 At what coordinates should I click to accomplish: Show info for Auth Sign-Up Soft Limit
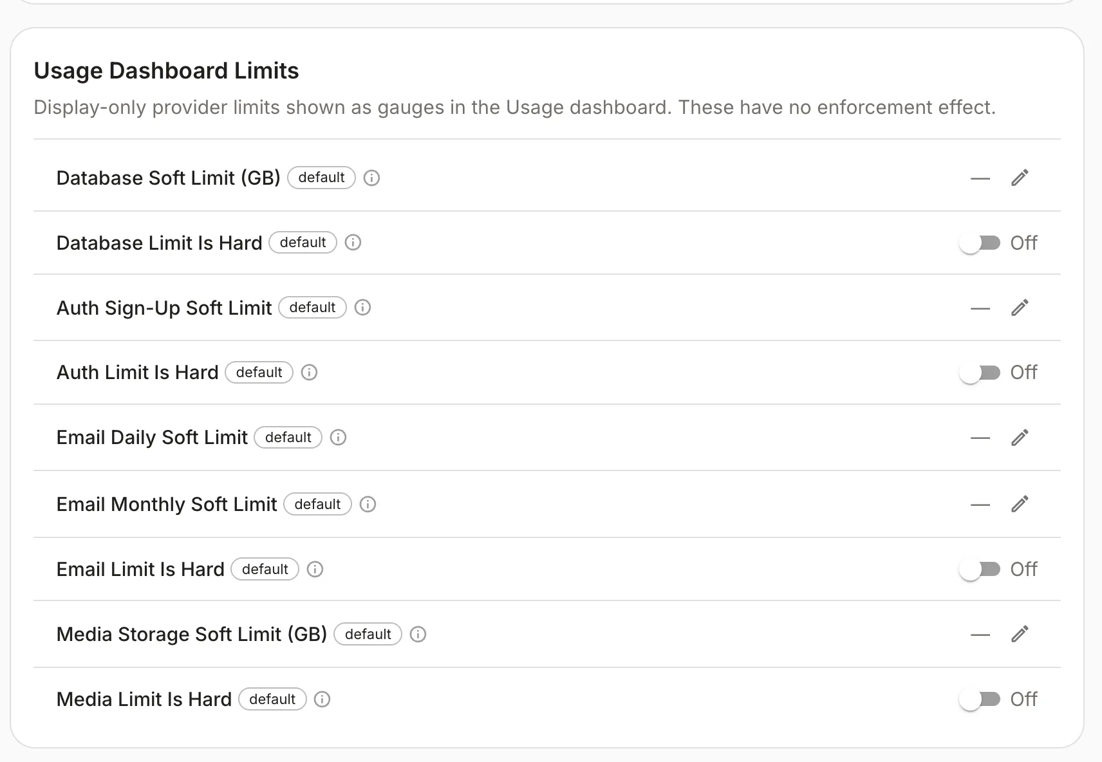(x=362, y=308)
